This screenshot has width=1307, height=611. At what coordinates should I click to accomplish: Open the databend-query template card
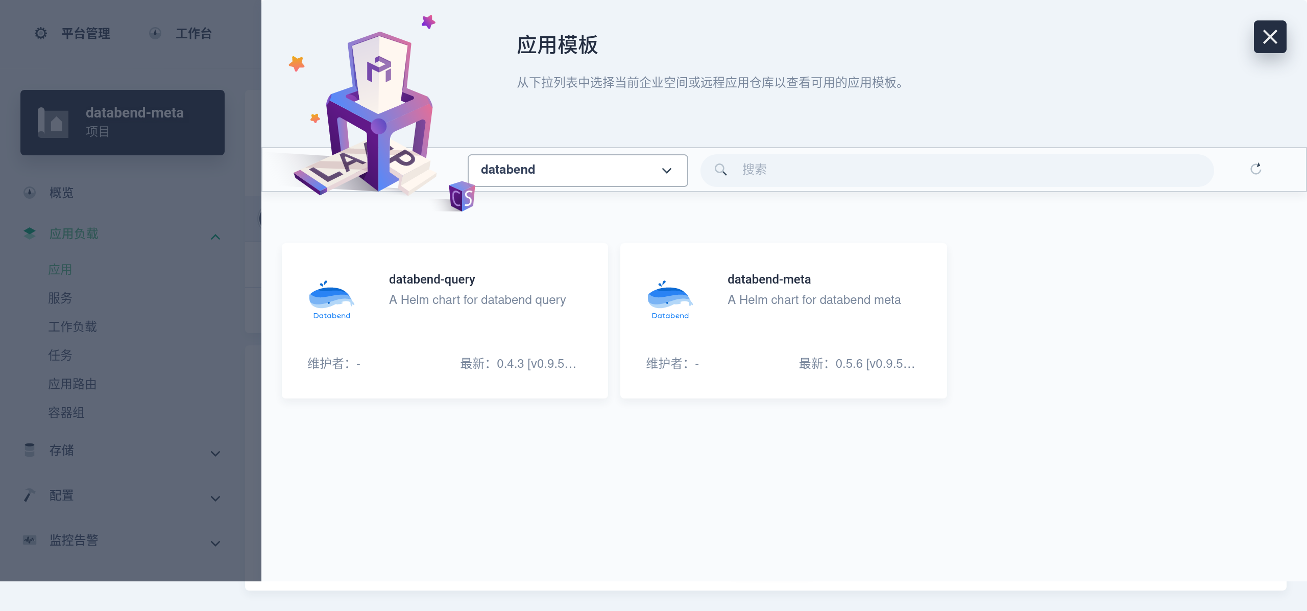click(444, 321)
